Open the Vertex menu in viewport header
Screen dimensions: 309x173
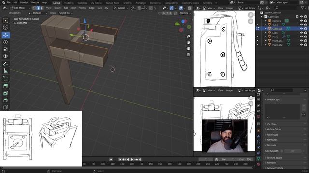click(x=83, y=8)
